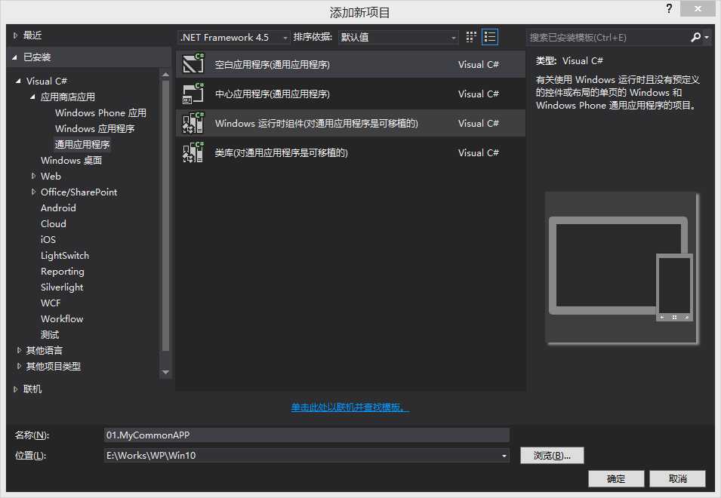Image resolution: width=721 pixels, height=498 pixels.
Task: Select the Android category
Action: click(58, 208)
